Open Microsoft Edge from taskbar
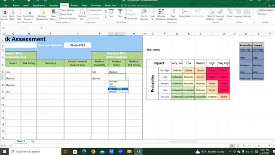The height and width of the screenshot is (155, 275). coord(84,152)
